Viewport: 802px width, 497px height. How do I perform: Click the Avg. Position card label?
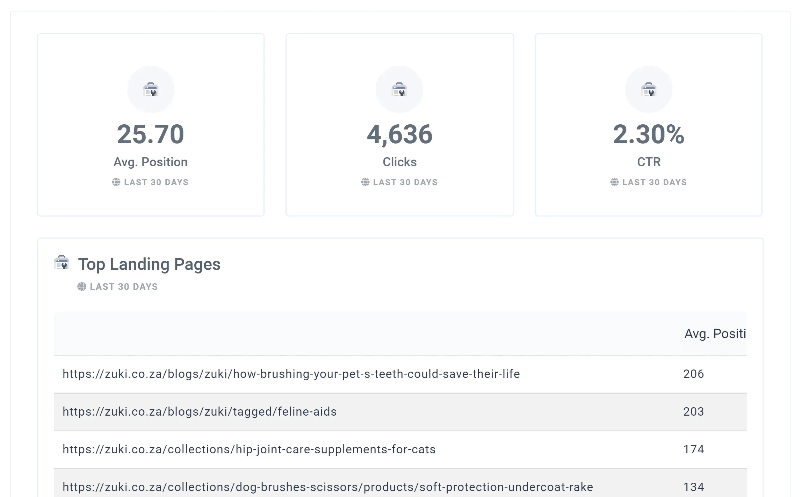click(x=151, y=162)
